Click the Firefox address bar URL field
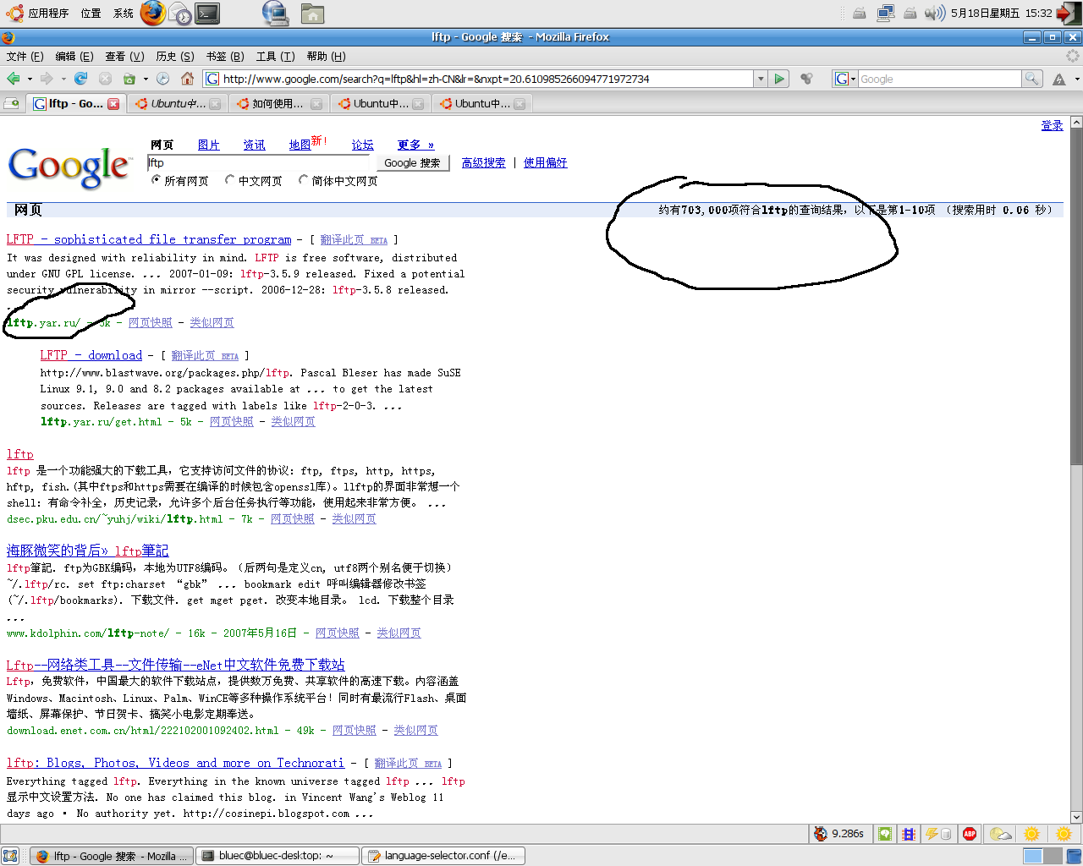This screenshot has height=866, width=1083. click(x=478, y=79)
